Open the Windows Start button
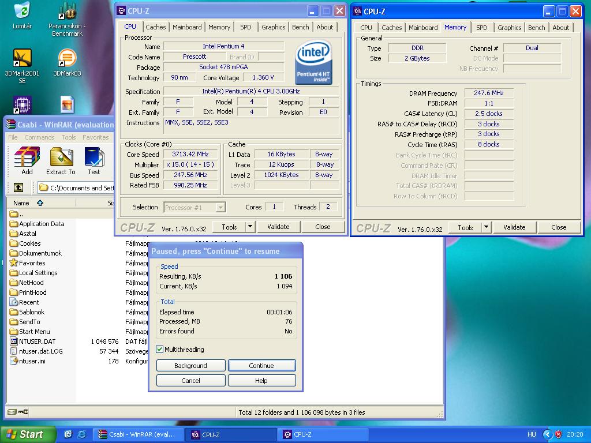 (x=28, y=434)
